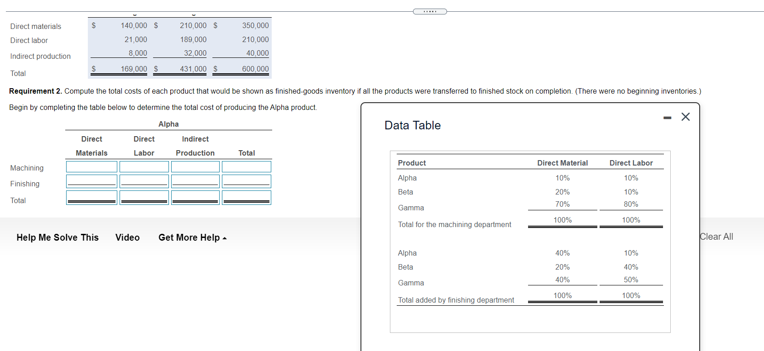Click the Alpha table title
Viewport: 764px width, 351px height.
(168, 124)
